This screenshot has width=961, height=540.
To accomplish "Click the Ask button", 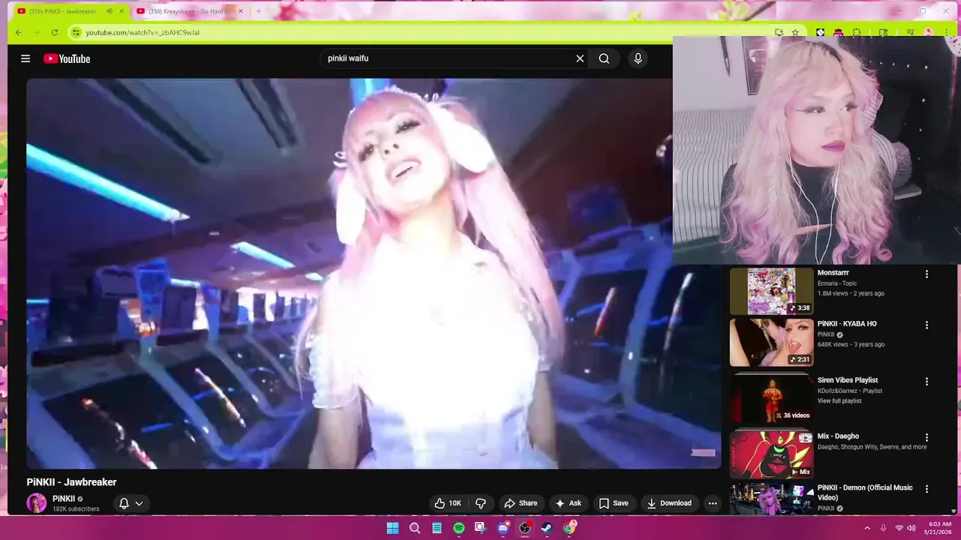I will pyautogui.click(x=568, y=503).
